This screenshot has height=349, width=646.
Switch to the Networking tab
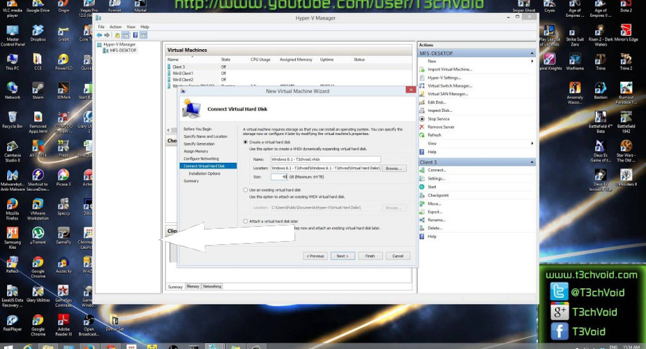coord(212,286)
